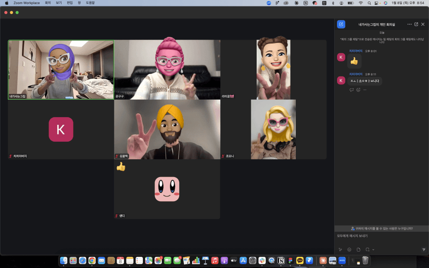The image size is (429, 268).
Task: Click the thumbs up emoji message
Action: [354, 61]
